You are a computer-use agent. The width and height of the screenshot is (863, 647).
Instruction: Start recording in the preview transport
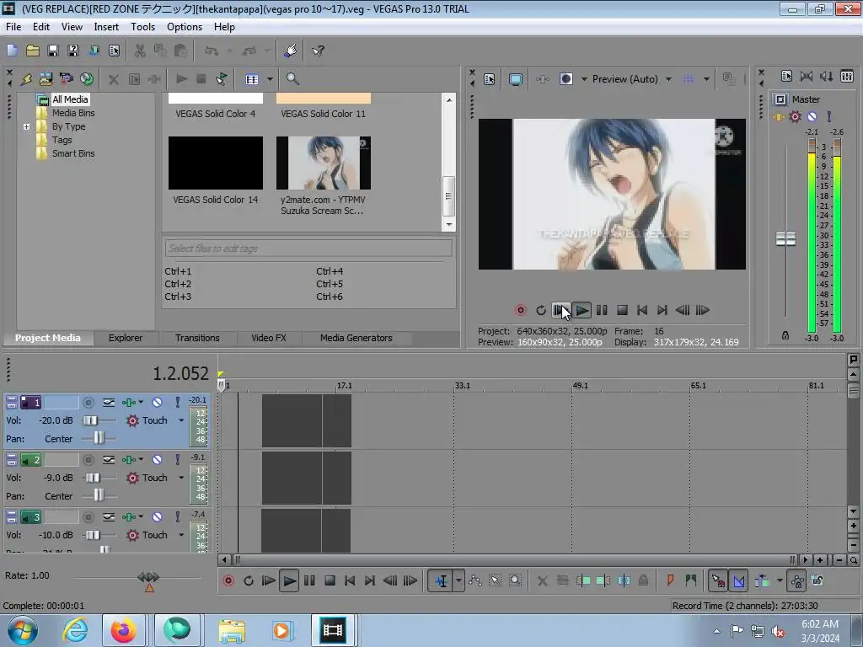pyautogui.click(x=520, y=310)
